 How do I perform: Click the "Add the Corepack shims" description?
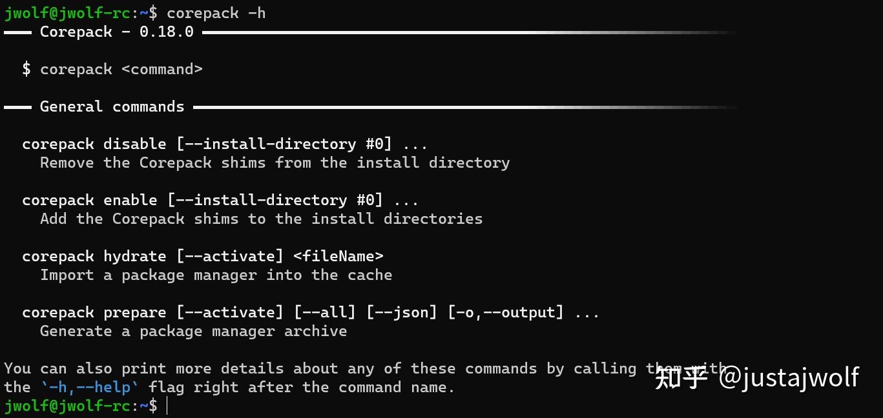(x=261, y=219)
